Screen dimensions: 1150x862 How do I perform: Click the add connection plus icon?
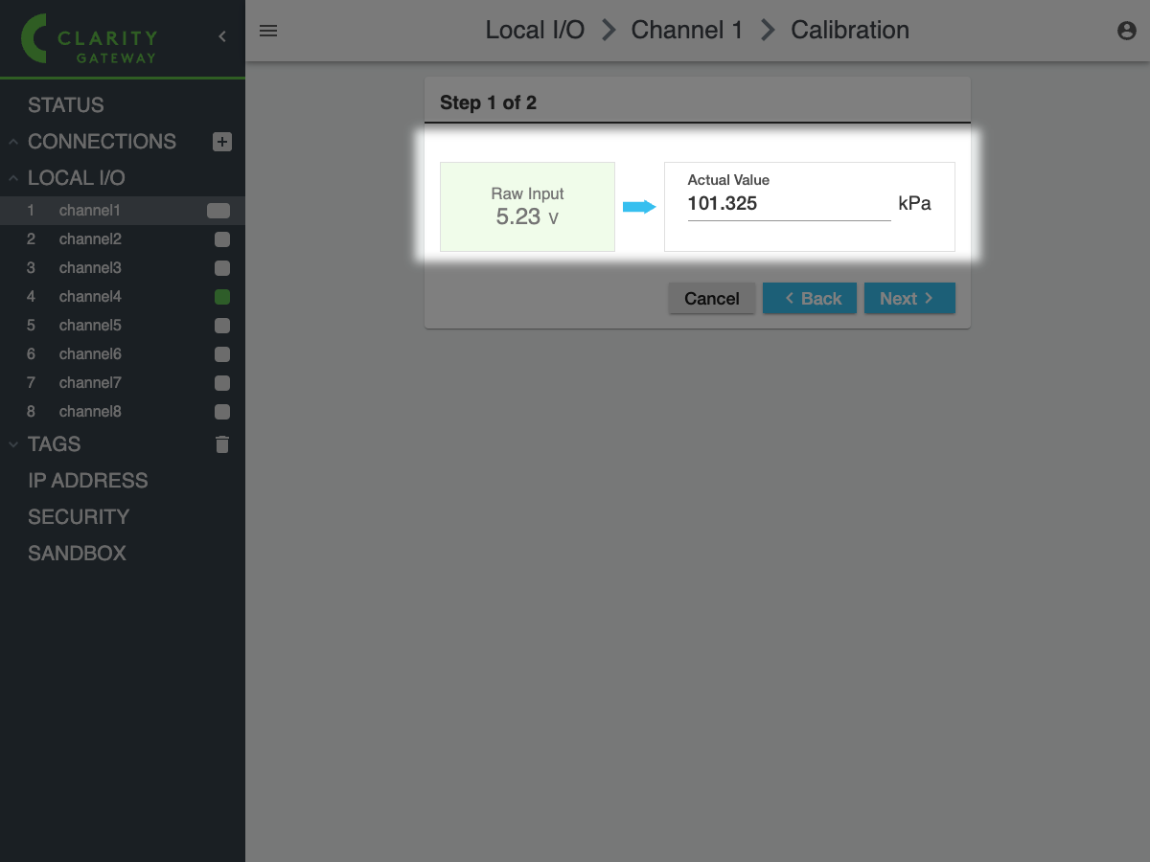tap(222, 142)
